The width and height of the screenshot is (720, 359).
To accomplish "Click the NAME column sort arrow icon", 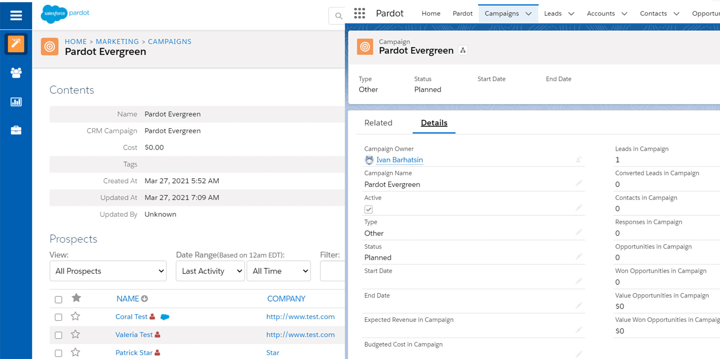I will [x=144, y=299].
